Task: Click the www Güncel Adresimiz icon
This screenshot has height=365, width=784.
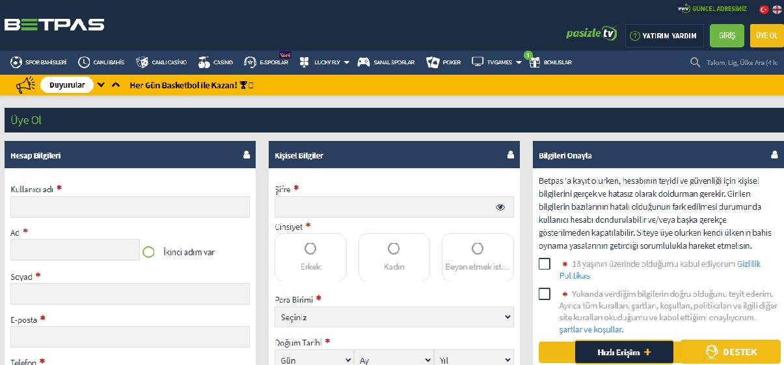Action: (683, 9)
